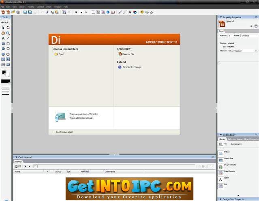Select the Check Box tool in Tools panel

(x=3, y=59)
